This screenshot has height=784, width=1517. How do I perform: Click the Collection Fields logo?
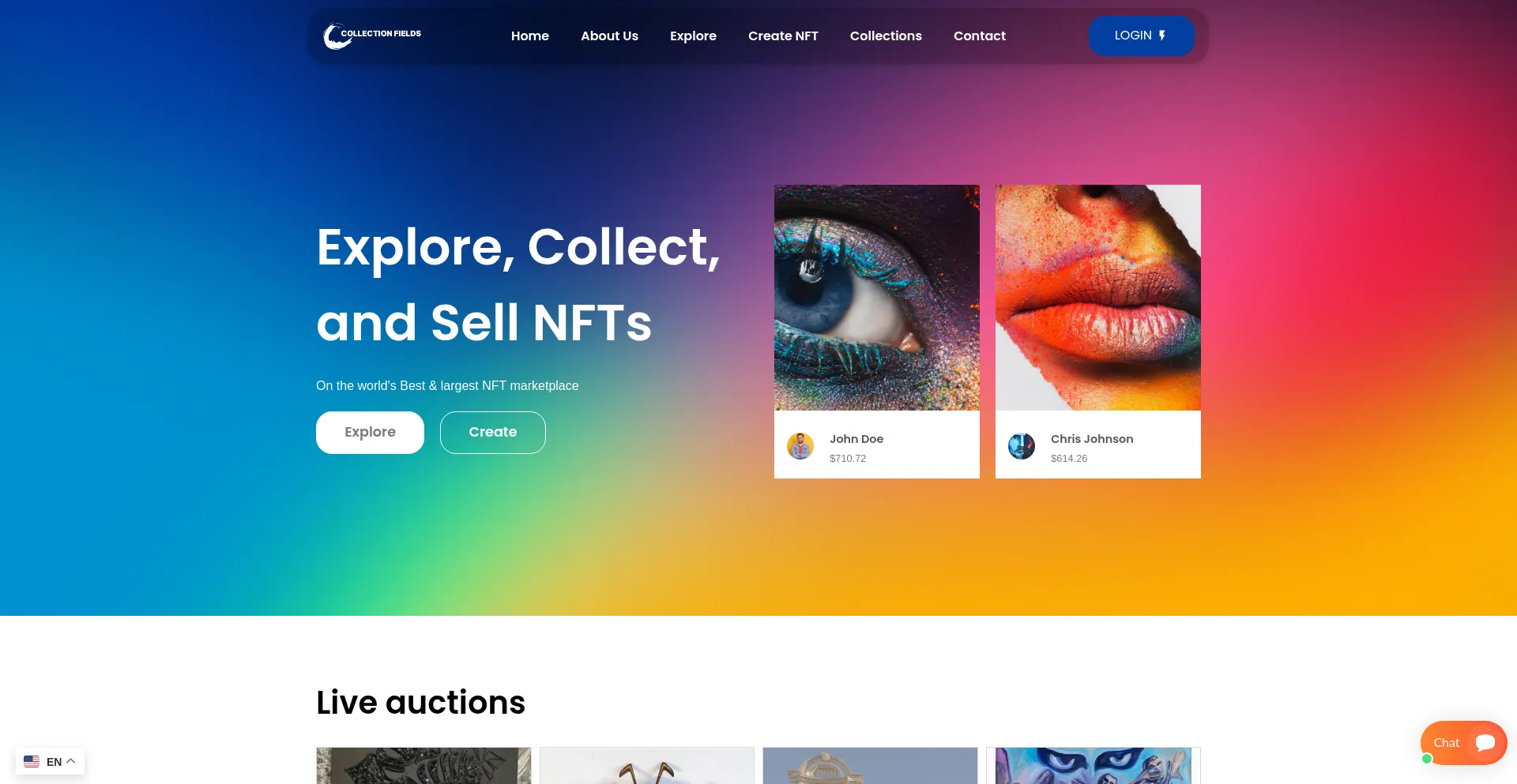tap(372, 36)
